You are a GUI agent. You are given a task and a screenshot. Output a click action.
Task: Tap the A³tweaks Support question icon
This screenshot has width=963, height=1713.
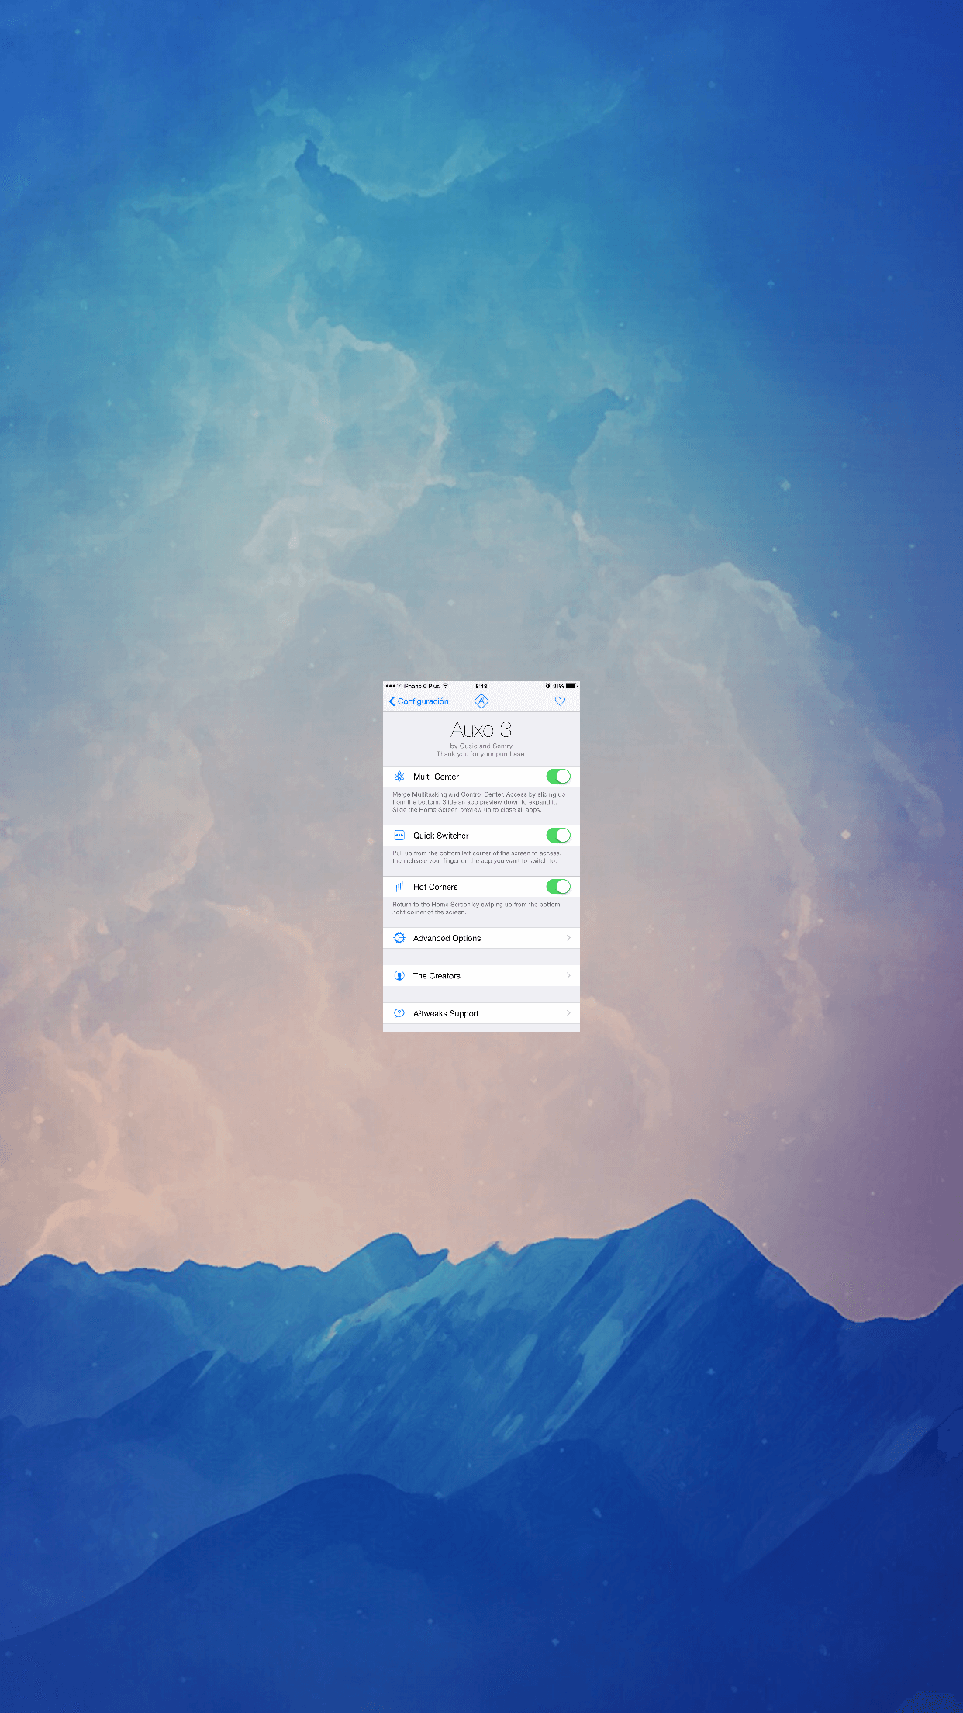click(399, 1013)
